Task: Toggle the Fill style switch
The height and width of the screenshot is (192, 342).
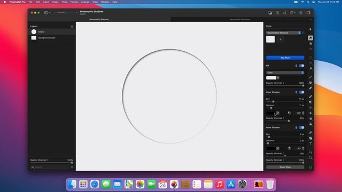Action: [301, 66]
